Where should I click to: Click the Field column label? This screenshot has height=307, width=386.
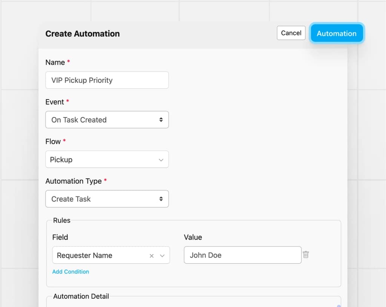60,237
